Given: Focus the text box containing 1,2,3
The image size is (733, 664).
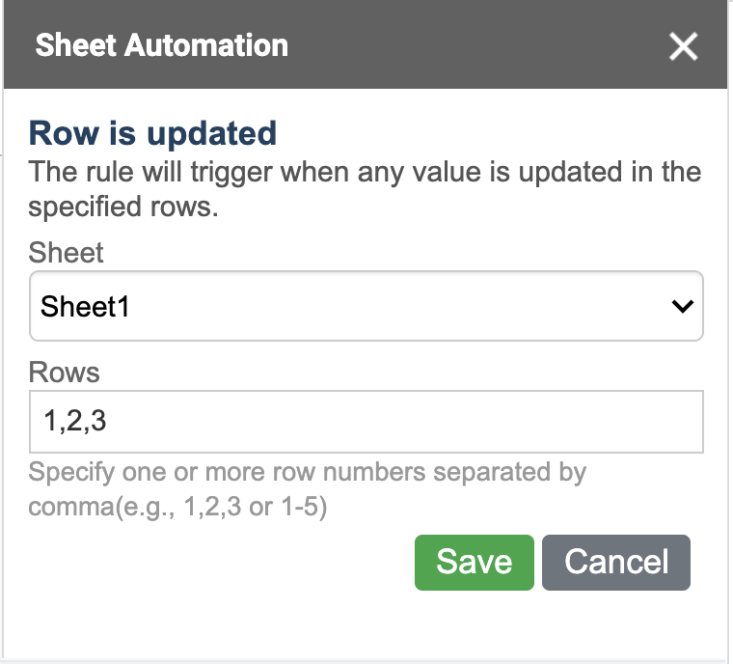Looking at the screenshot, I should tap(366, 422).
